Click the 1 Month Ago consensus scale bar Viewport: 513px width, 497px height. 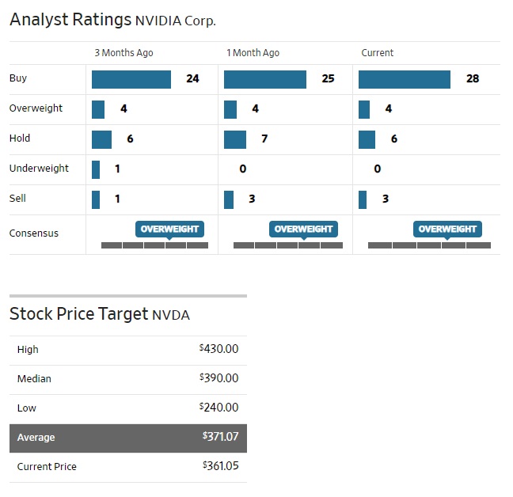288,245
